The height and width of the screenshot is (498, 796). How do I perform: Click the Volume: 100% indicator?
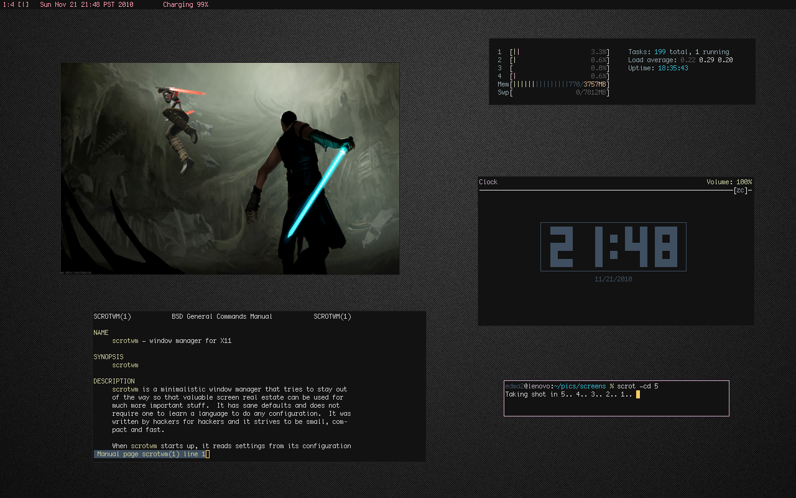point(729,182)
